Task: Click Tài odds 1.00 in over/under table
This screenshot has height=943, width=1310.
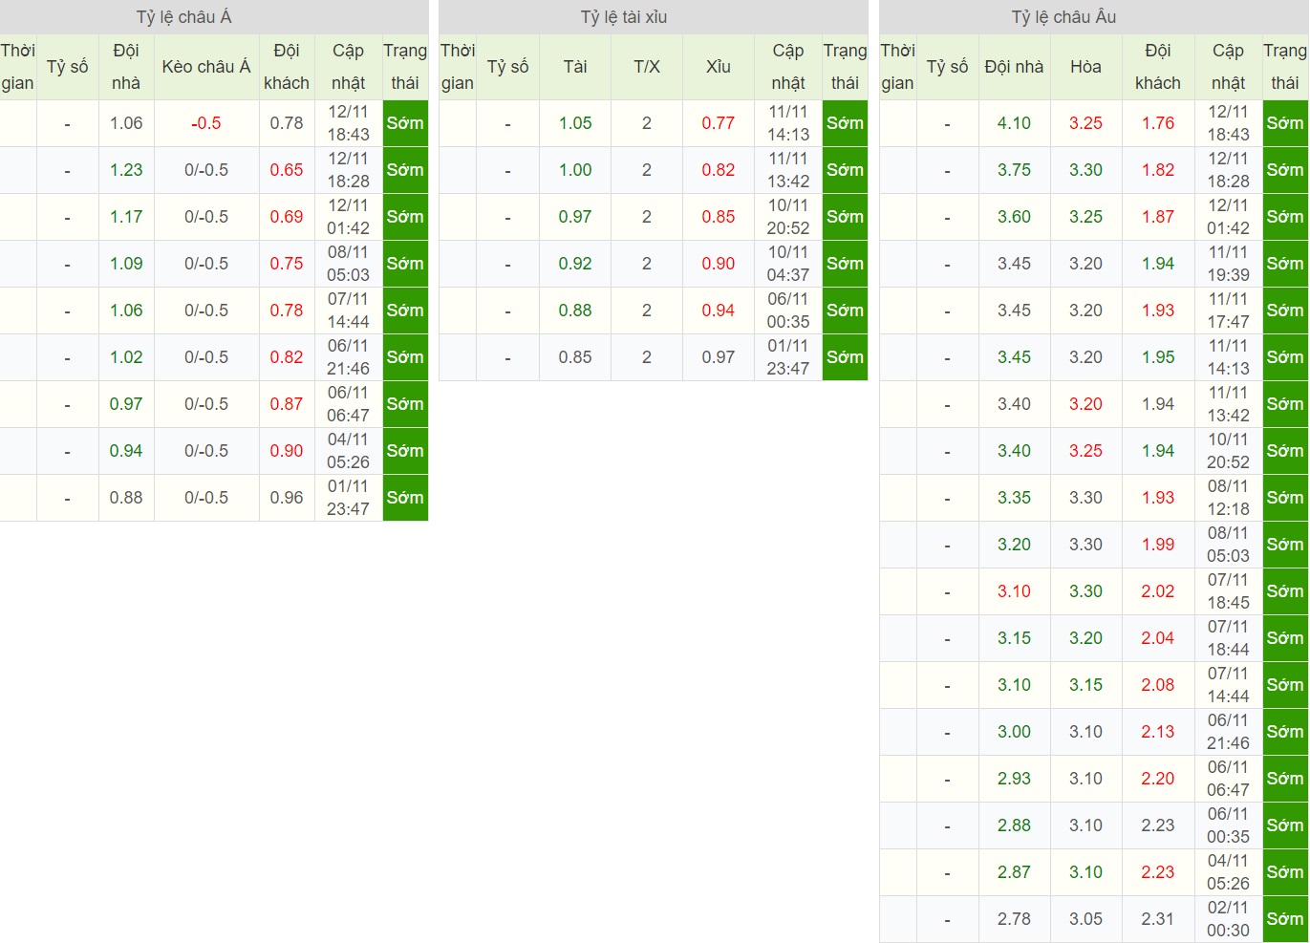Action: [x=575, y=170]
